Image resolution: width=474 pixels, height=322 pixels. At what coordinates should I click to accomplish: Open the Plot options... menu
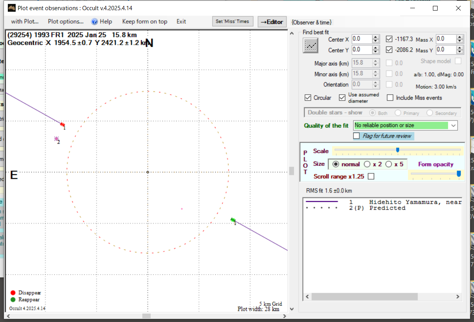[x=66, y=22]
